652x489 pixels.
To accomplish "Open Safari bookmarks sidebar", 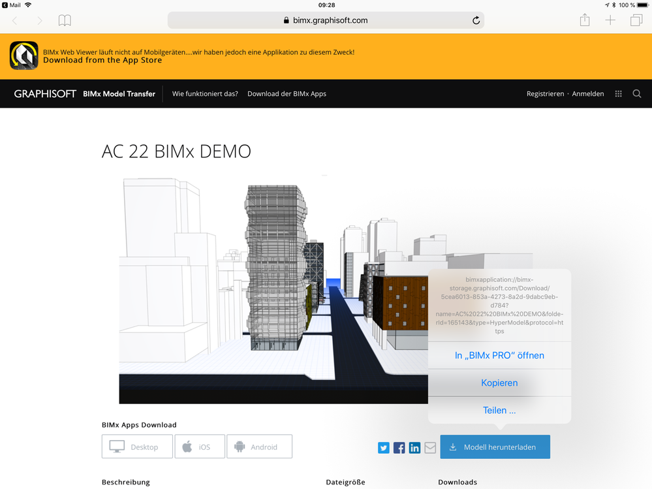I will pos(64,20).
